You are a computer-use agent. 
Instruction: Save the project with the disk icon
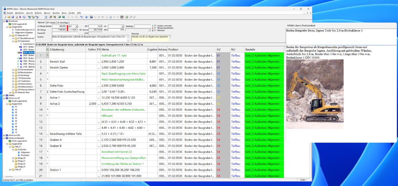(x=13, y=17)
